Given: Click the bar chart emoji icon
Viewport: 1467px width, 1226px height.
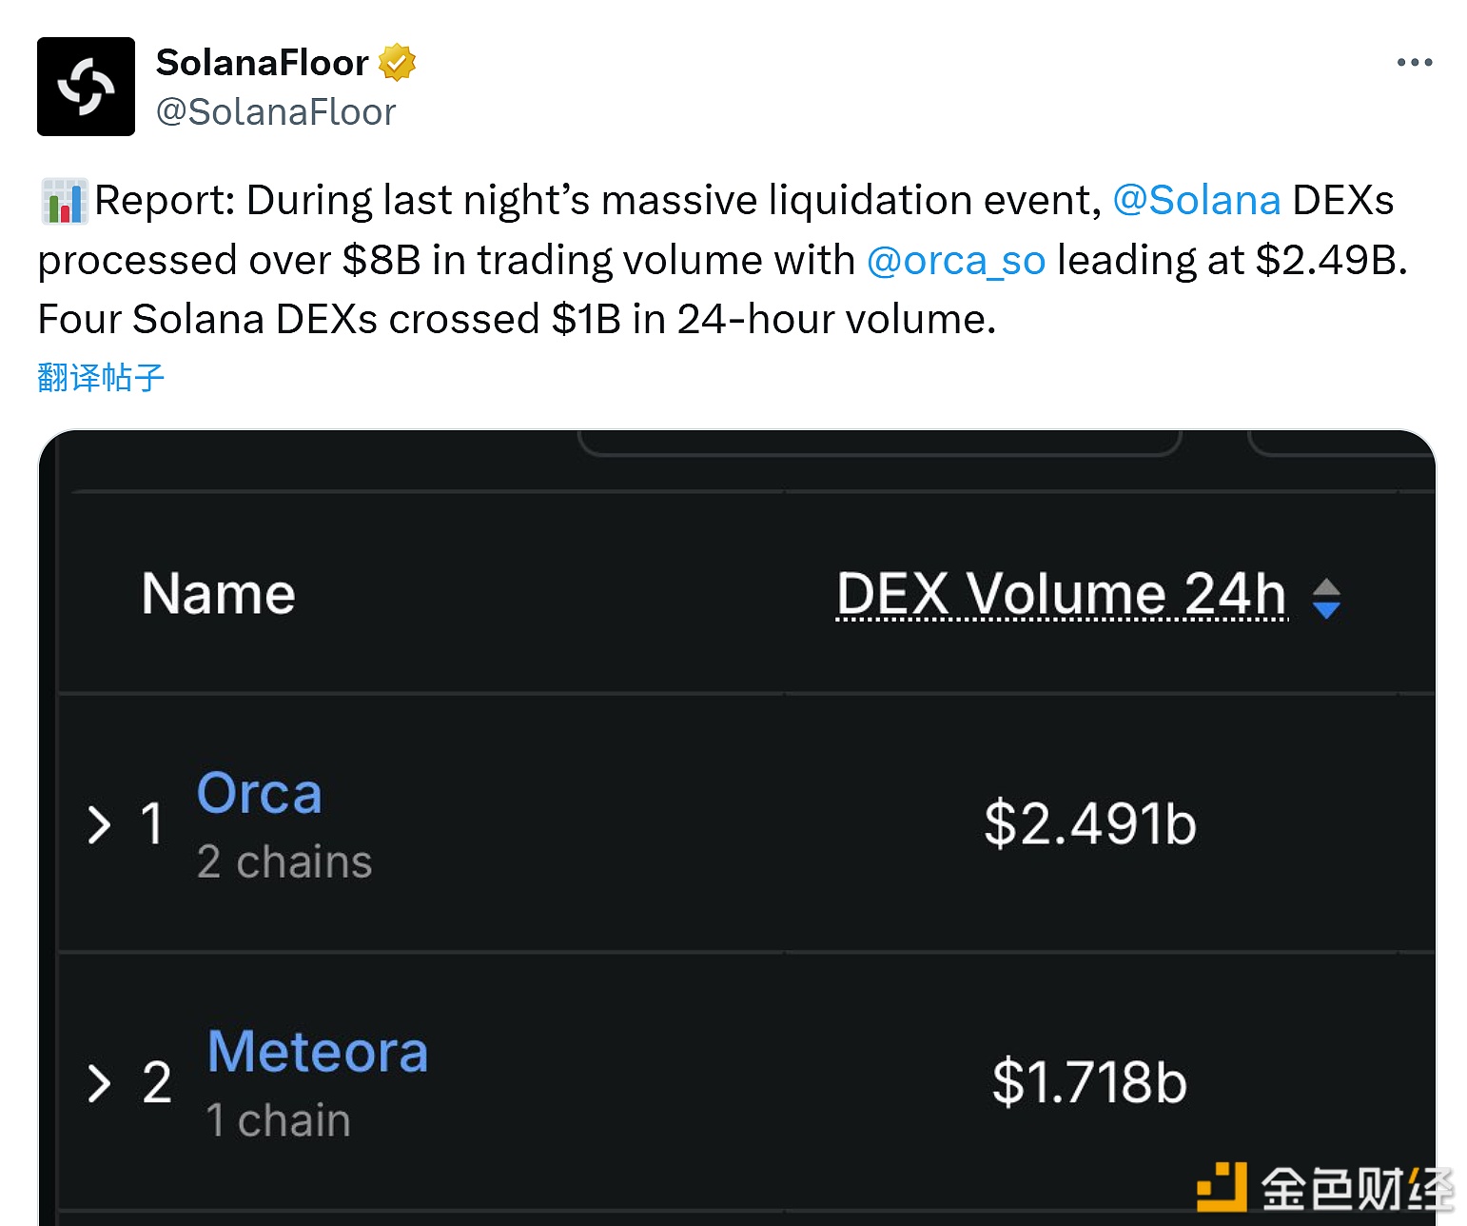Looking at the screenshot, I should 65,201.
